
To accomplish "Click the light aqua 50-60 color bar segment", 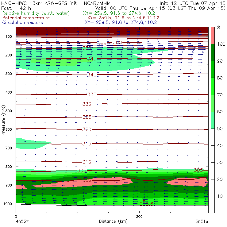I will pyautogui.click(x=213, y=120).
